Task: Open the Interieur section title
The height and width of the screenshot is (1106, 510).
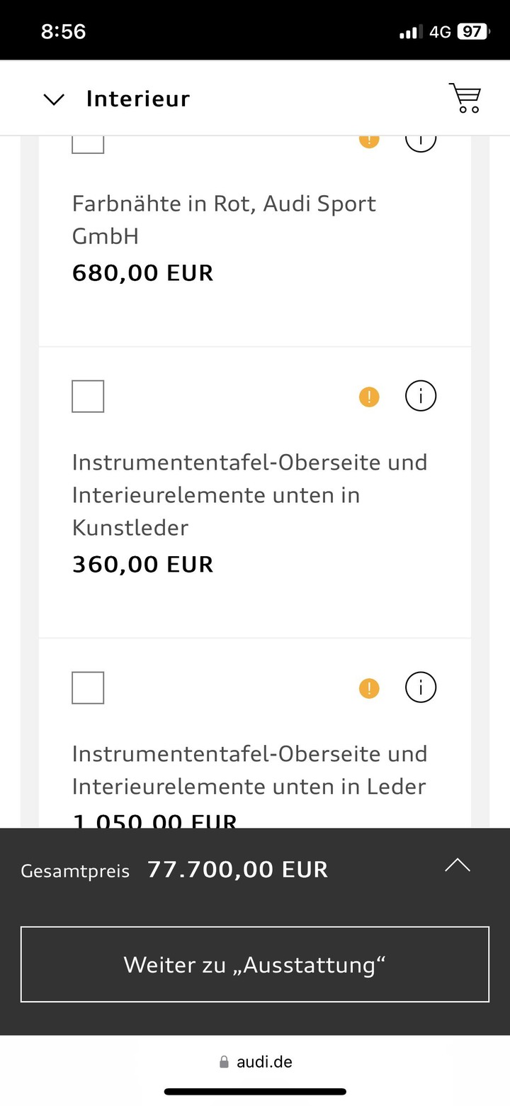Action: pos(138,99)
